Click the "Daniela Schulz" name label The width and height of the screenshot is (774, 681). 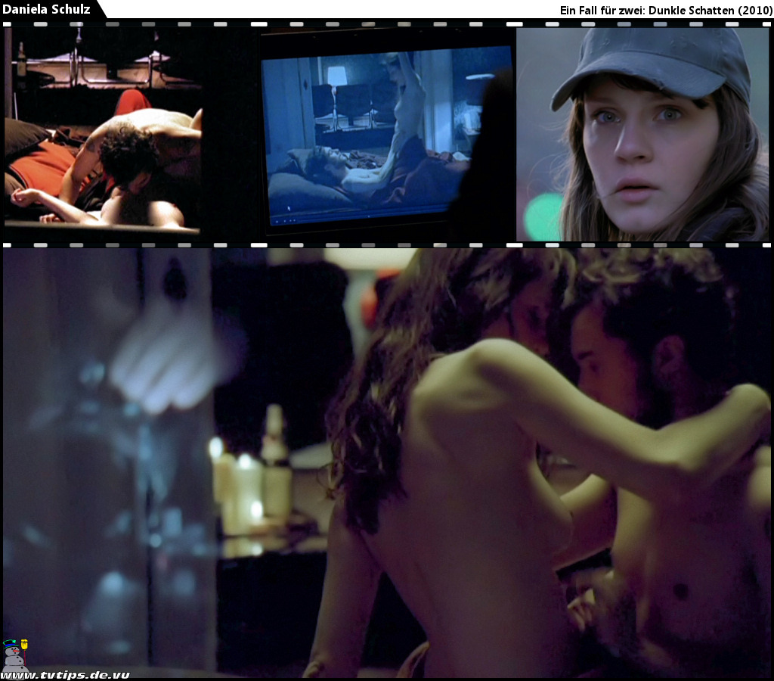[47, 9]
